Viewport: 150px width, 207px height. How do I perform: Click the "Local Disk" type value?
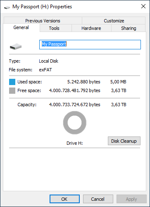pyautogui.click(x=48, y=61)
